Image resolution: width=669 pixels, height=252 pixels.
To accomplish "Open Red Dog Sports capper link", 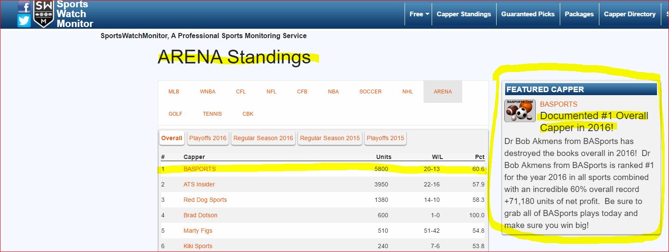I will click(x=205, y=200).
